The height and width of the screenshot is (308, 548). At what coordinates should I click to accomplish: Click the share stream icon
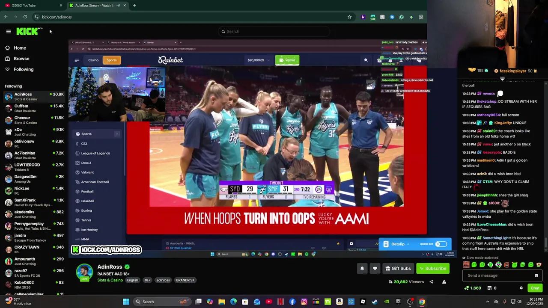431,281
